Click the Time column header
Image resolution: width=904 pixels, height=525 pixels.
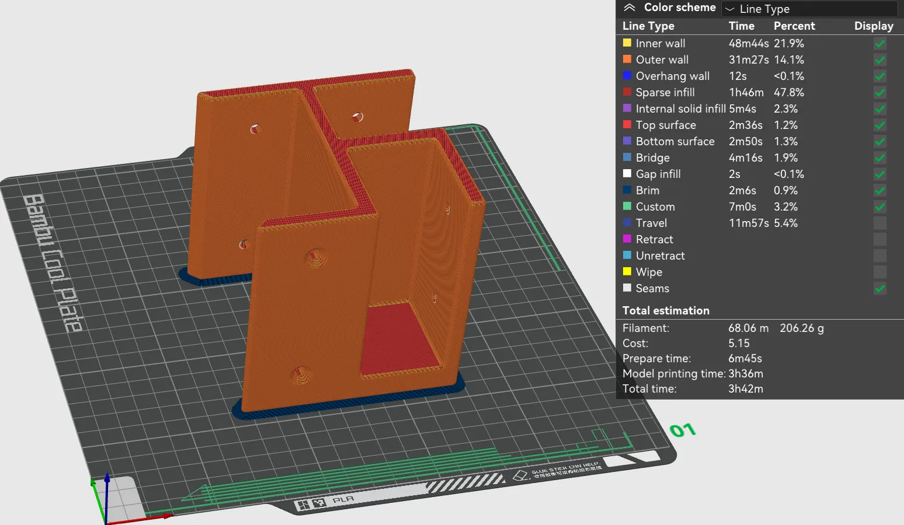(x=742, y=26)
